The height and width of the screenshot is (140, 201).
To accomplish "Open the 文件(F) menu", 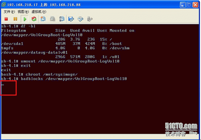I will click(9, 12).
